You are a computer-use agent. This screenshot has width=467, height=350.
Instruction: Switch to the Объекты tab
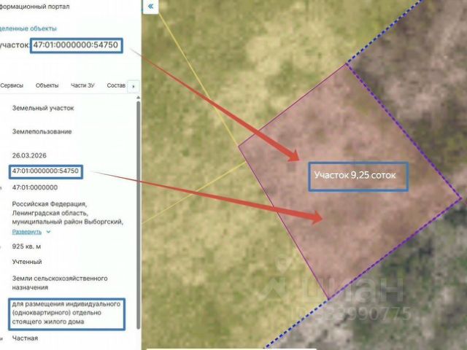47,85
